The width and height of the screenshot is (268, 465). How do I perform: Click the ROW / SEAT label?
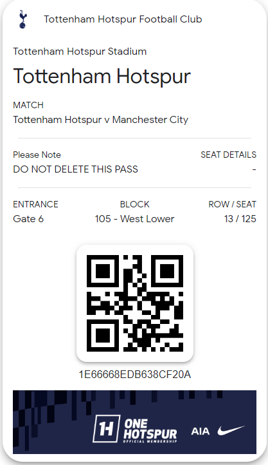coord(233,204)
